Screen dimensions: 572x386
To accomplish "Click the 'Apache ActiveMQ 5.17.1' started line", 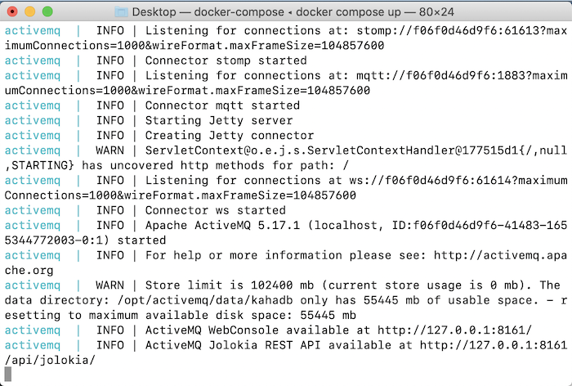I will [286, 232].
